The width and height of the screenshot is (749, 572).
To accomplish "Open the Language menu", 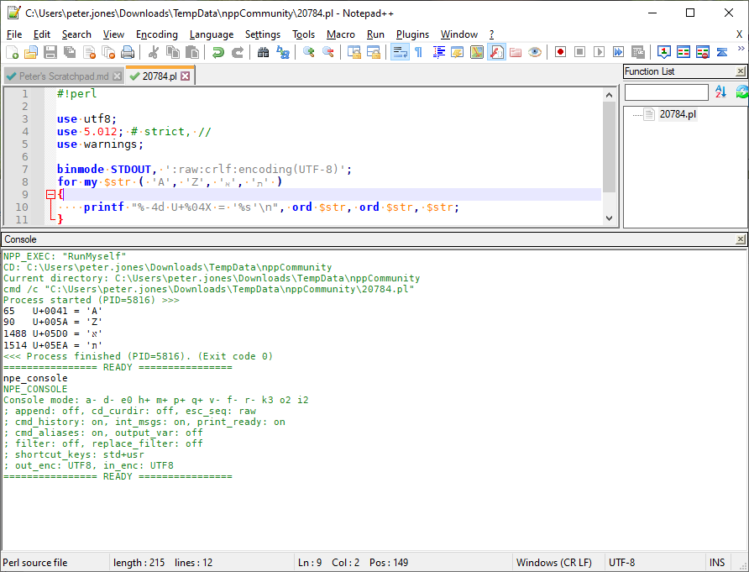I will 212,34.
